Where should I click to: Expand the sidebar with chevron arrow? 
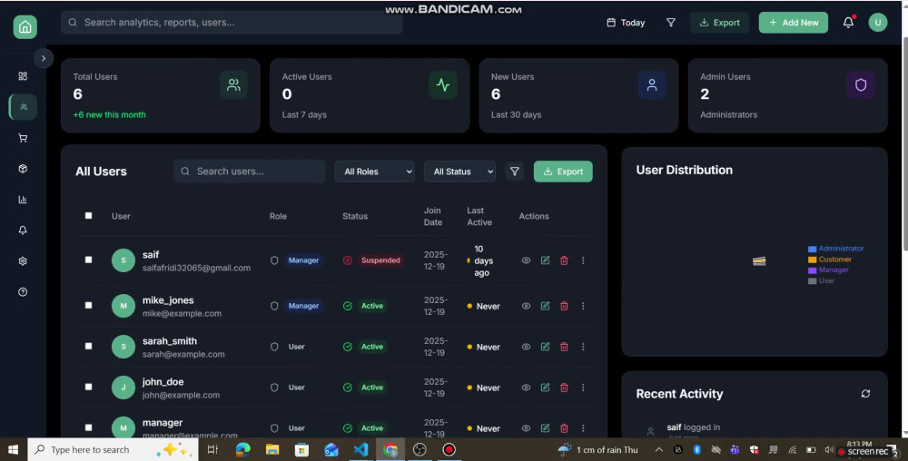coord(44,58)
